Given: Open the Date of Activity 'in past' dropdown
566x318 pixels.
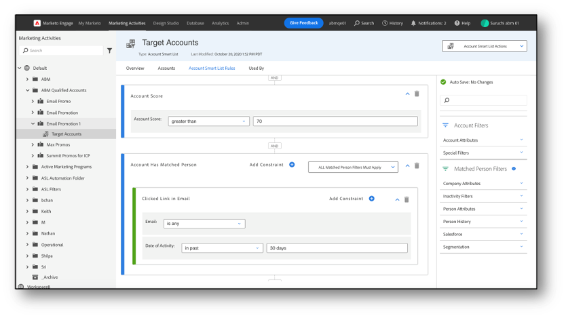Looking at the screenshot, I should click(222, 248).
